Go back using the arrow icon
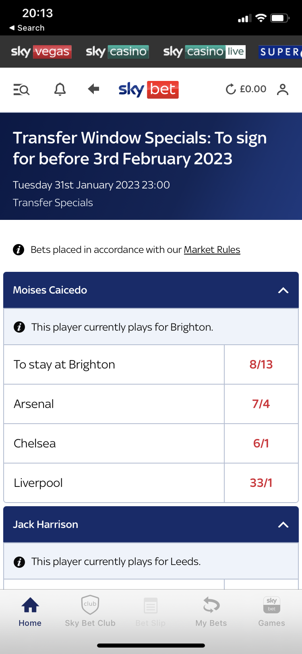The width and height of the screenshot is (302, 654). (x=93, y=89)
